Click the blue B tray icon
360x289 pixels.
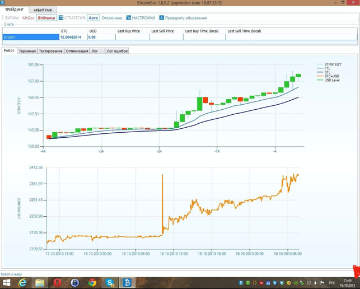[x=241, y=283]
